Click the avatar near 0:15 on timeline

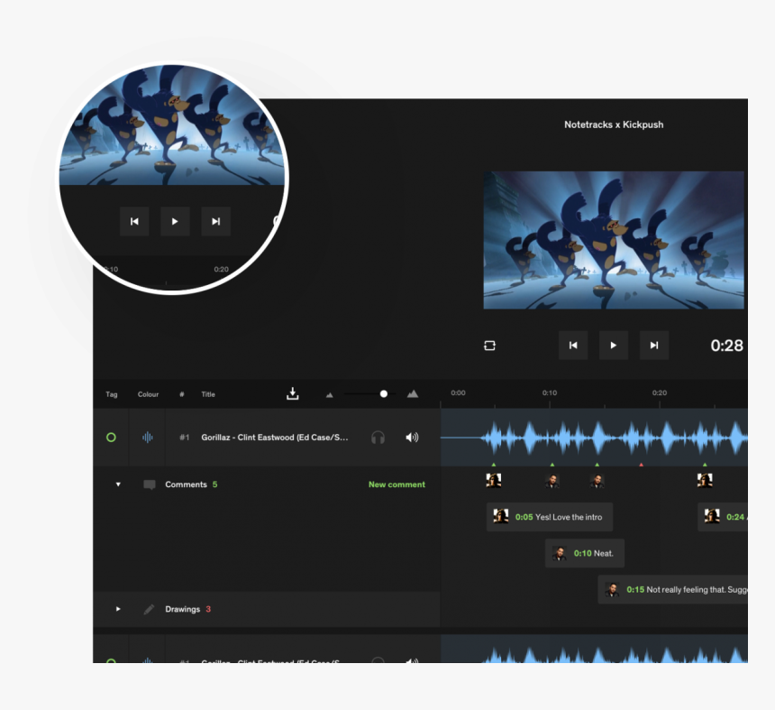(x=597, y=481)
